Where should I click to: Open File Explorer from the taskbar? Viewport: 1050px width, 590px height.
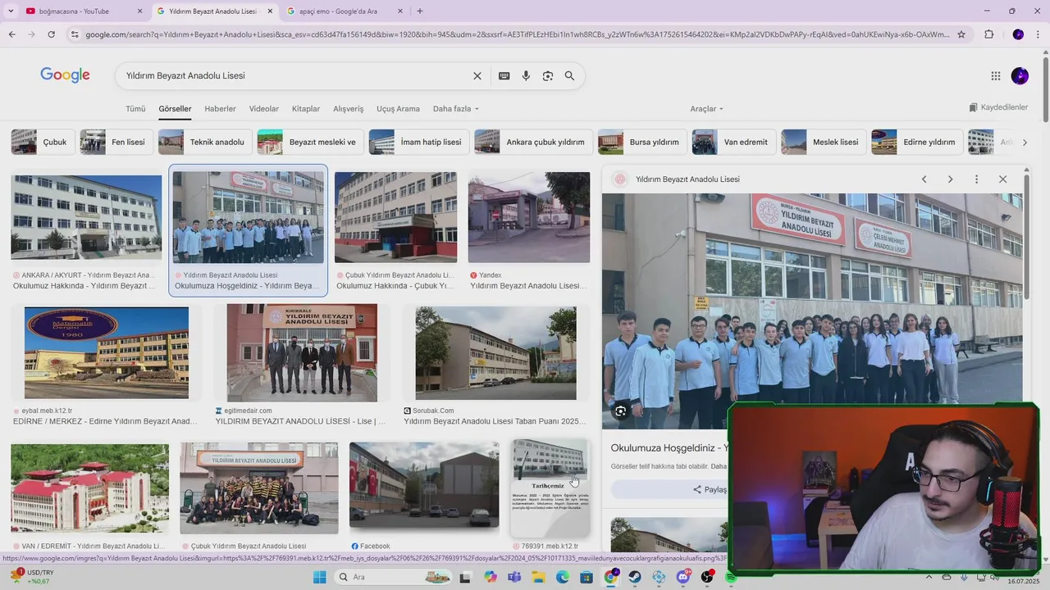click(x=539, y=577)
